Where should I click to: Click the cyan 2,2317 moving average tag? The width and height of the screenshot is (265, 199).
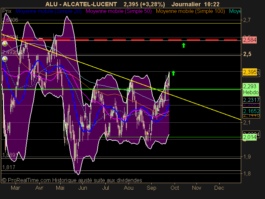[x=251, y=100]
